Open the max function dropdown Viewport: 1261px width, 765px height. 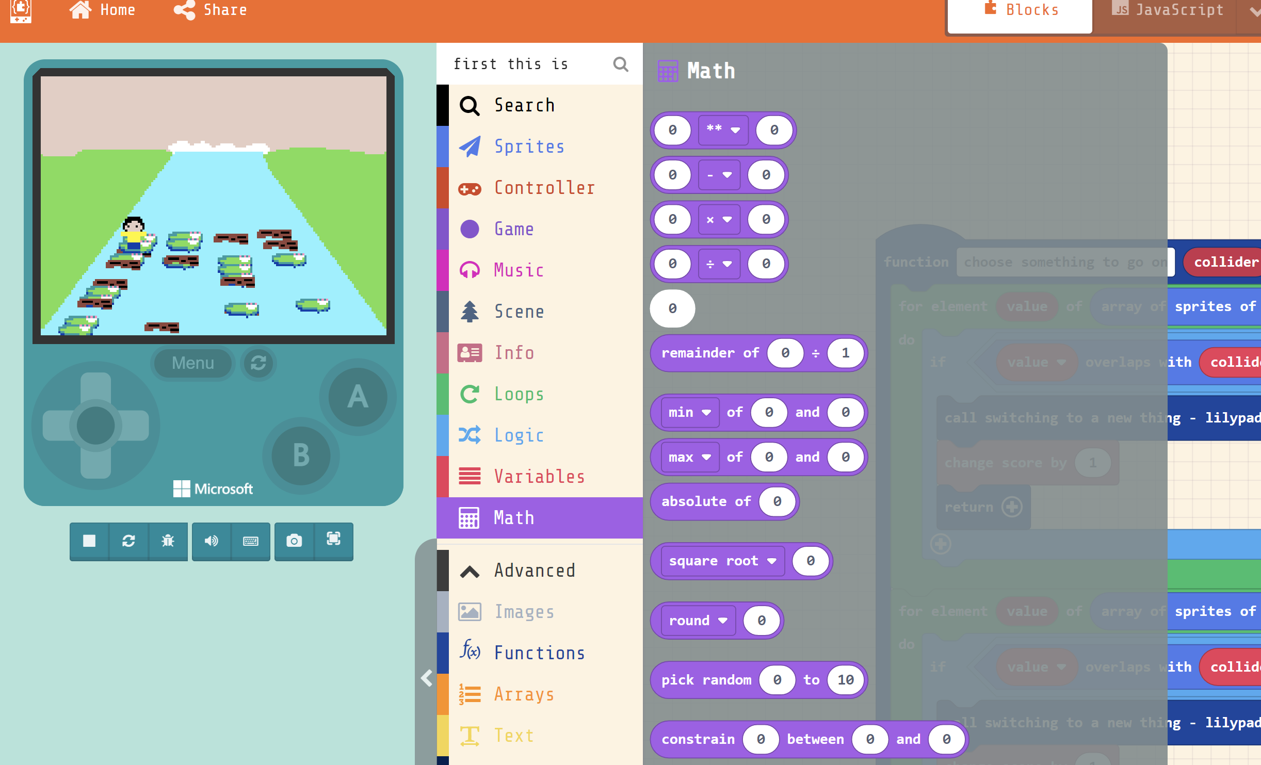point(690,457)
